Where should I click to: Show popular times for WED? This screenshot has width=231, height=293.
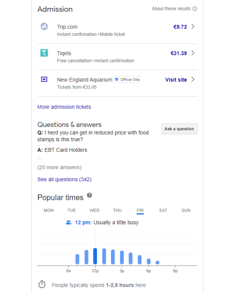(94, 210)
